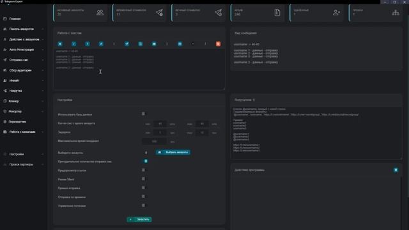Click paper plane with clock icon card

tap(159, 13)
